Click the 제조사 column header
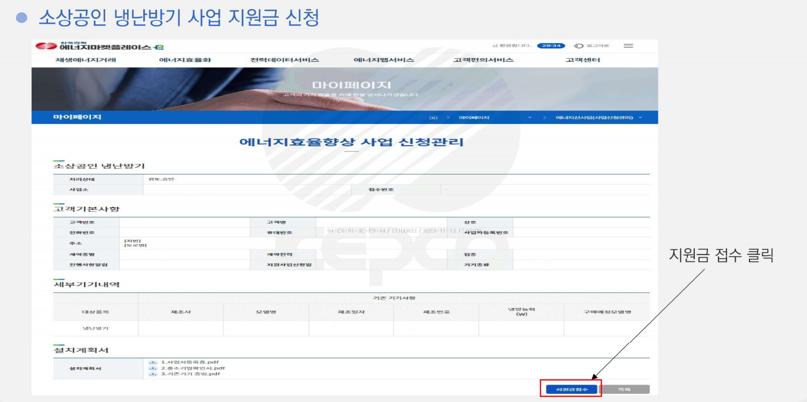The image size is (807, 402). coord(181,312)
